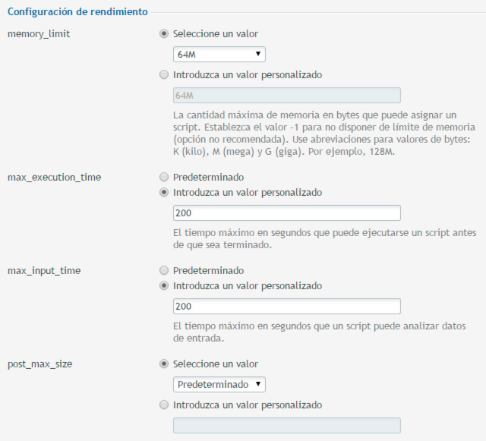Screen dimensions: 486x441
Task: Select post_max_size 'Seleccione un valor' radio
Action: pyautogui.click(x=164, y=364)
